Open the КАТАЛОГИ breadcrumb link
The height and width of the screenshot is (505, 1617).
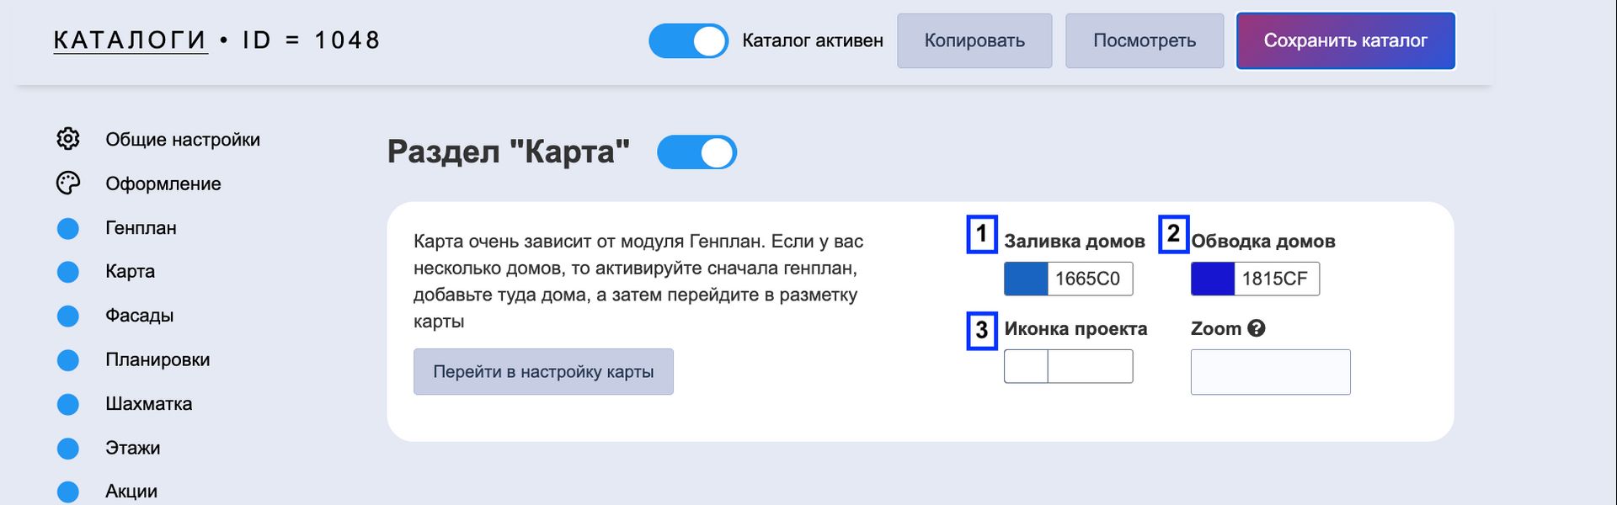130,40
